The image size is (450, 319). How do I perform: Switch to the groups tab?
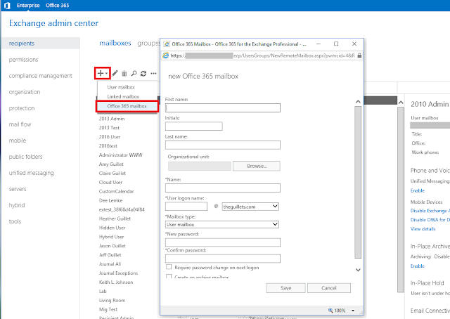pos(148,44)
